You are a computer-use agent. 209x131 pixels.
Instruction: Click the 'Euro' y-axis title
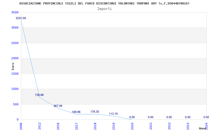(13, 66)
